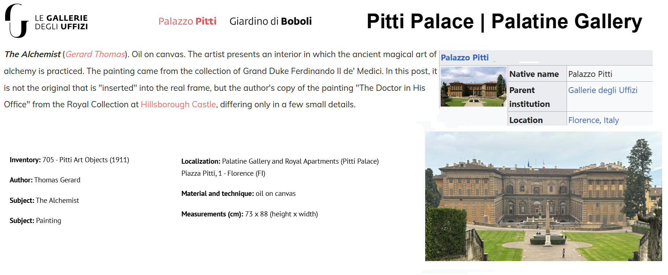
Task: Click The Alchemist bold title text
Action: 33,54
